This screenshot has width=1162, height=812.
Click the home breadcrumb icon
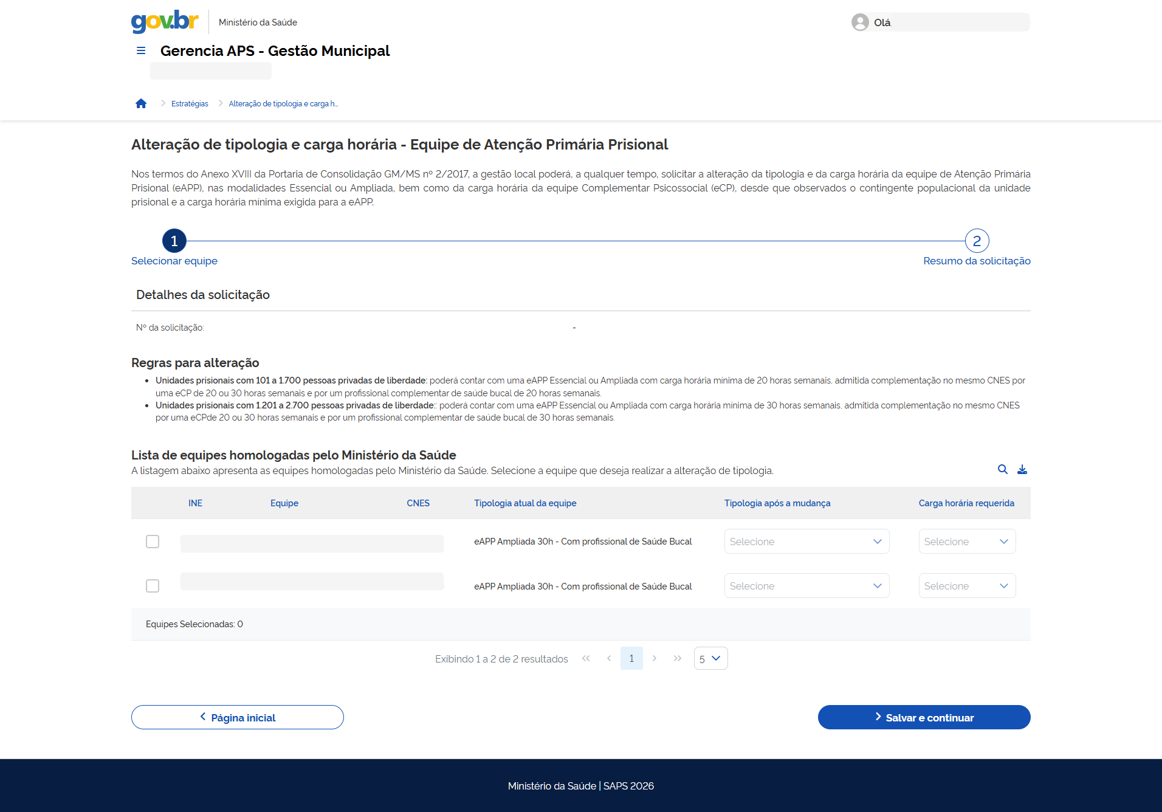click(x=141, y=104)
